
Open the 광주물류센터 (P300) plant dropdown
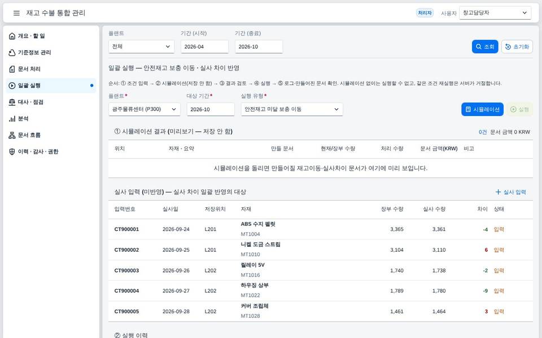144,109
